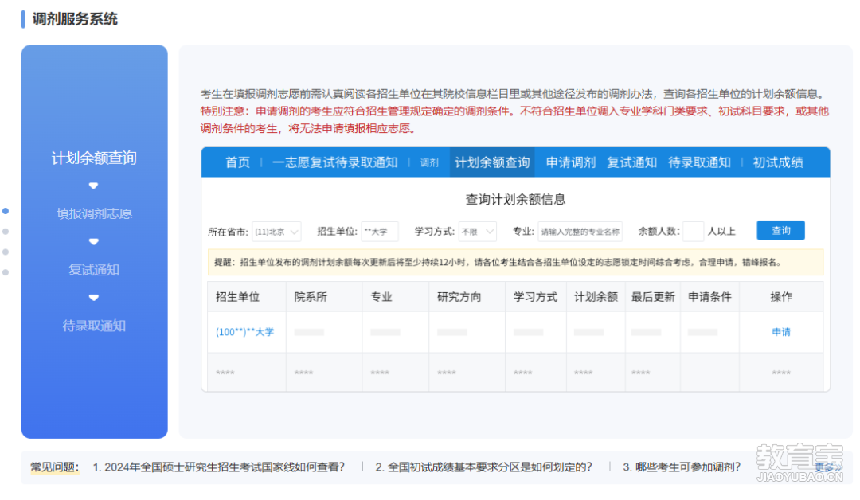Open the 首页 tab
The height and width of the screenshot is (500, 860).
(x=237, y=162)
